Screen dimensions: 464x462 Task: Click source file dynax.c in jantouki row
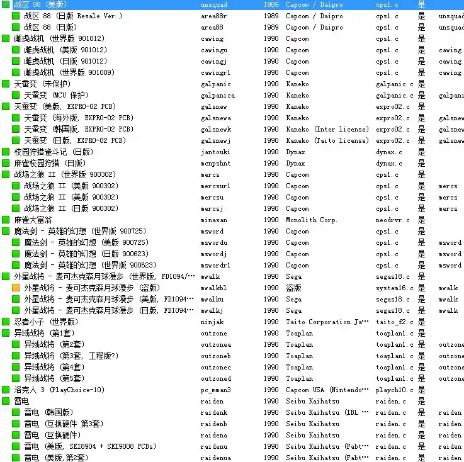click(389, 152)
